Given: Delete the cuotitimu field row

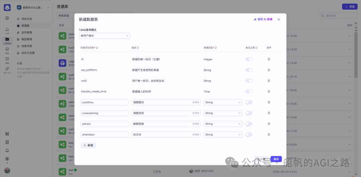Looking at the screenshot, I should coord(269,102).
